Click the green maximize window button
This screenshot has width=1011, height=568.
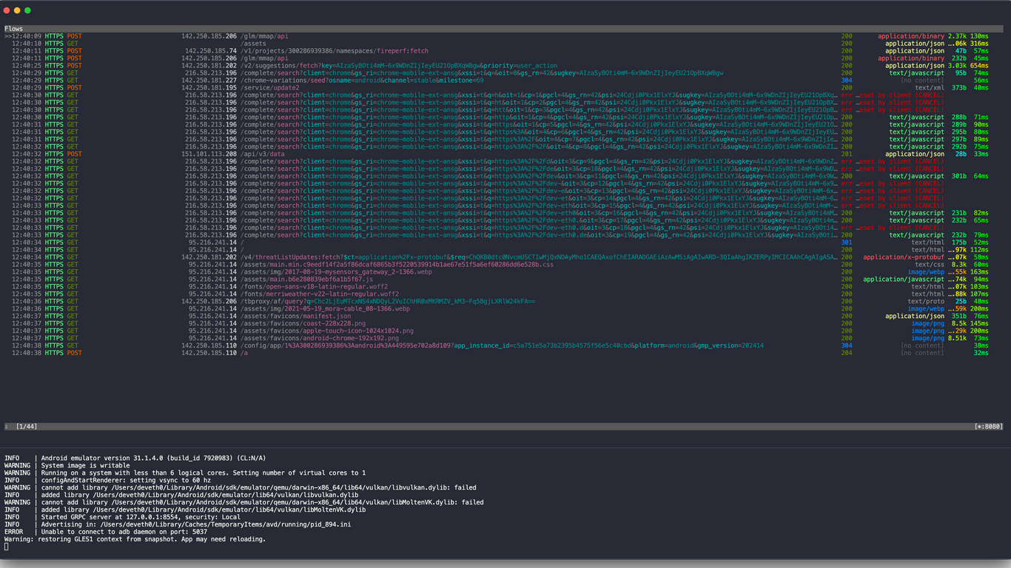click(28, 10)
